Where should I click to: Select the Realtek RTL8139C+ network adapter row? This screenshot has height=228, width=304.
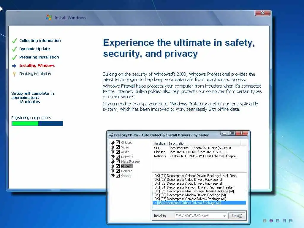(199, 156)
